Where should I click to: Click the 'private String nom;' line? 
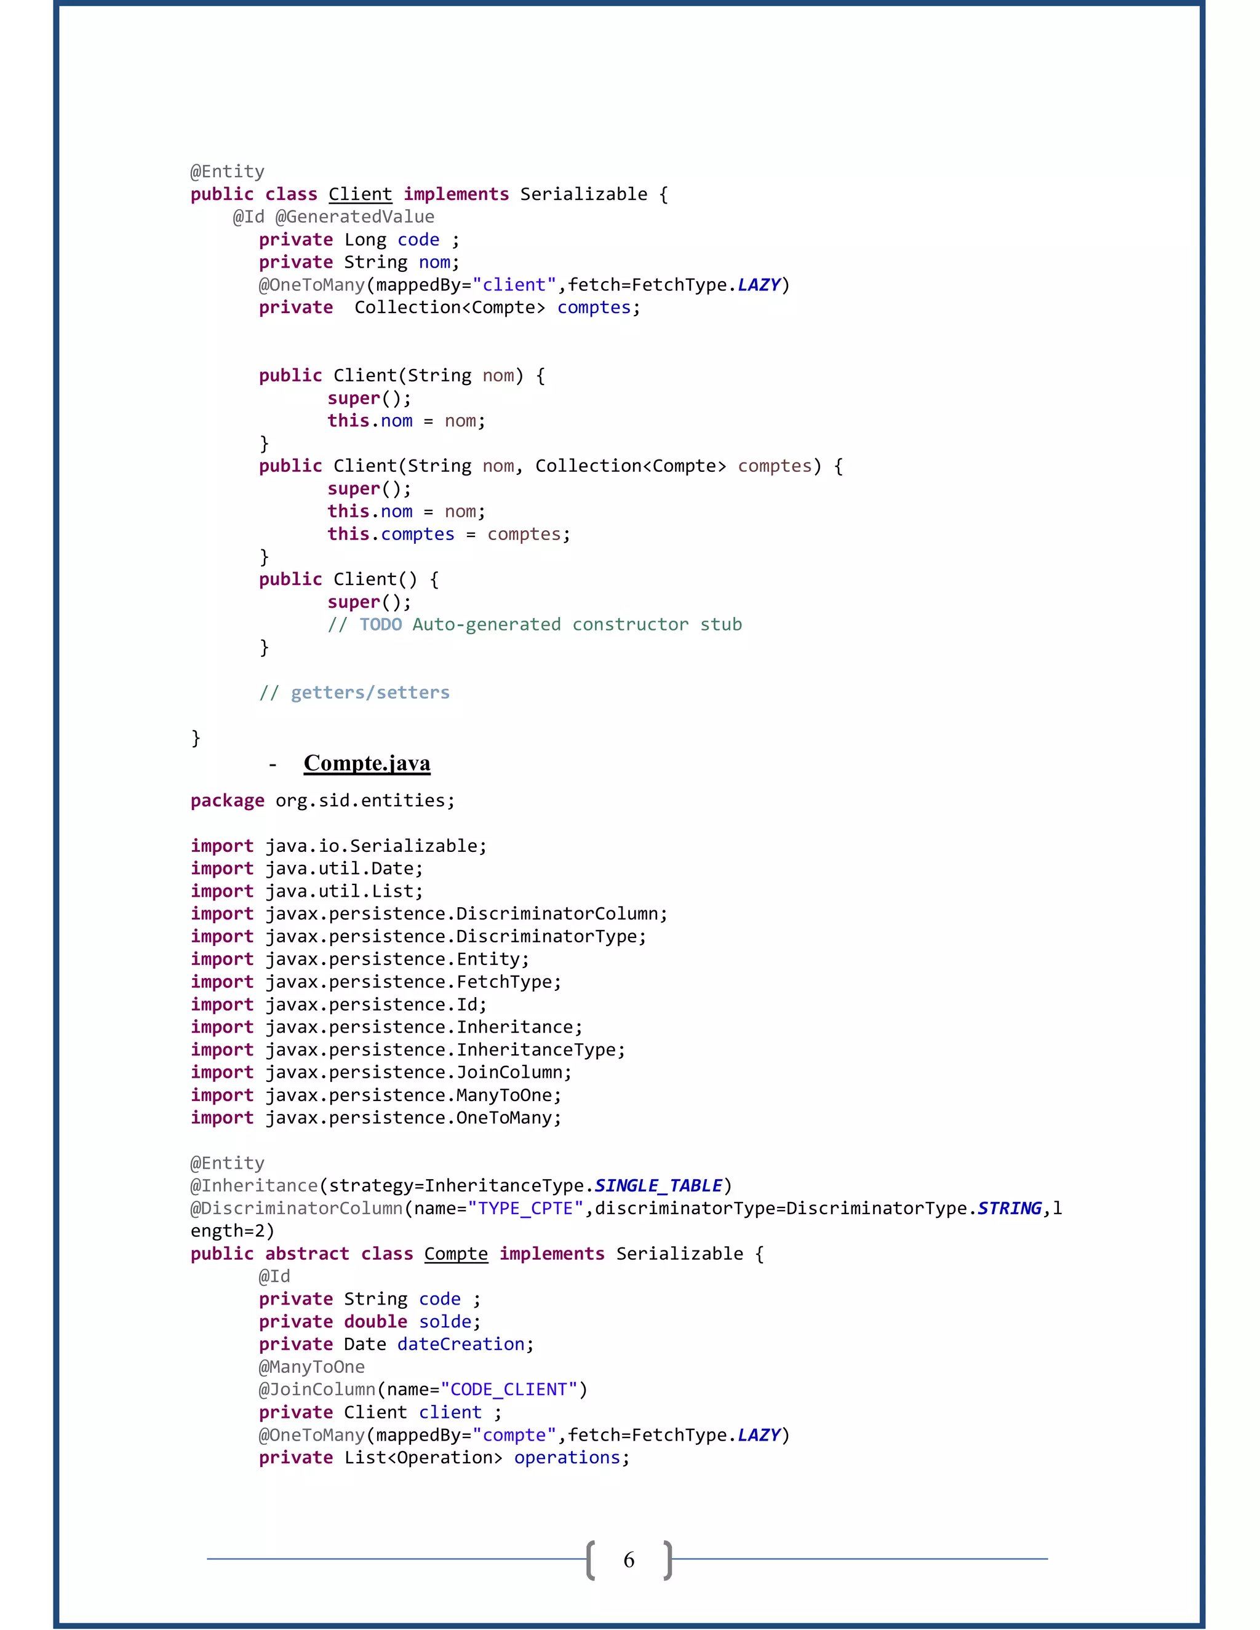coord(359,262)
